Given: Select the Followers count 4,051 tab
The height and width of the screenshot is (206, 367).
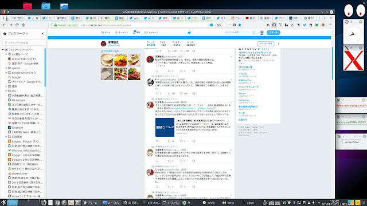Looking at the screenshot, I should (x=177, y=43).
